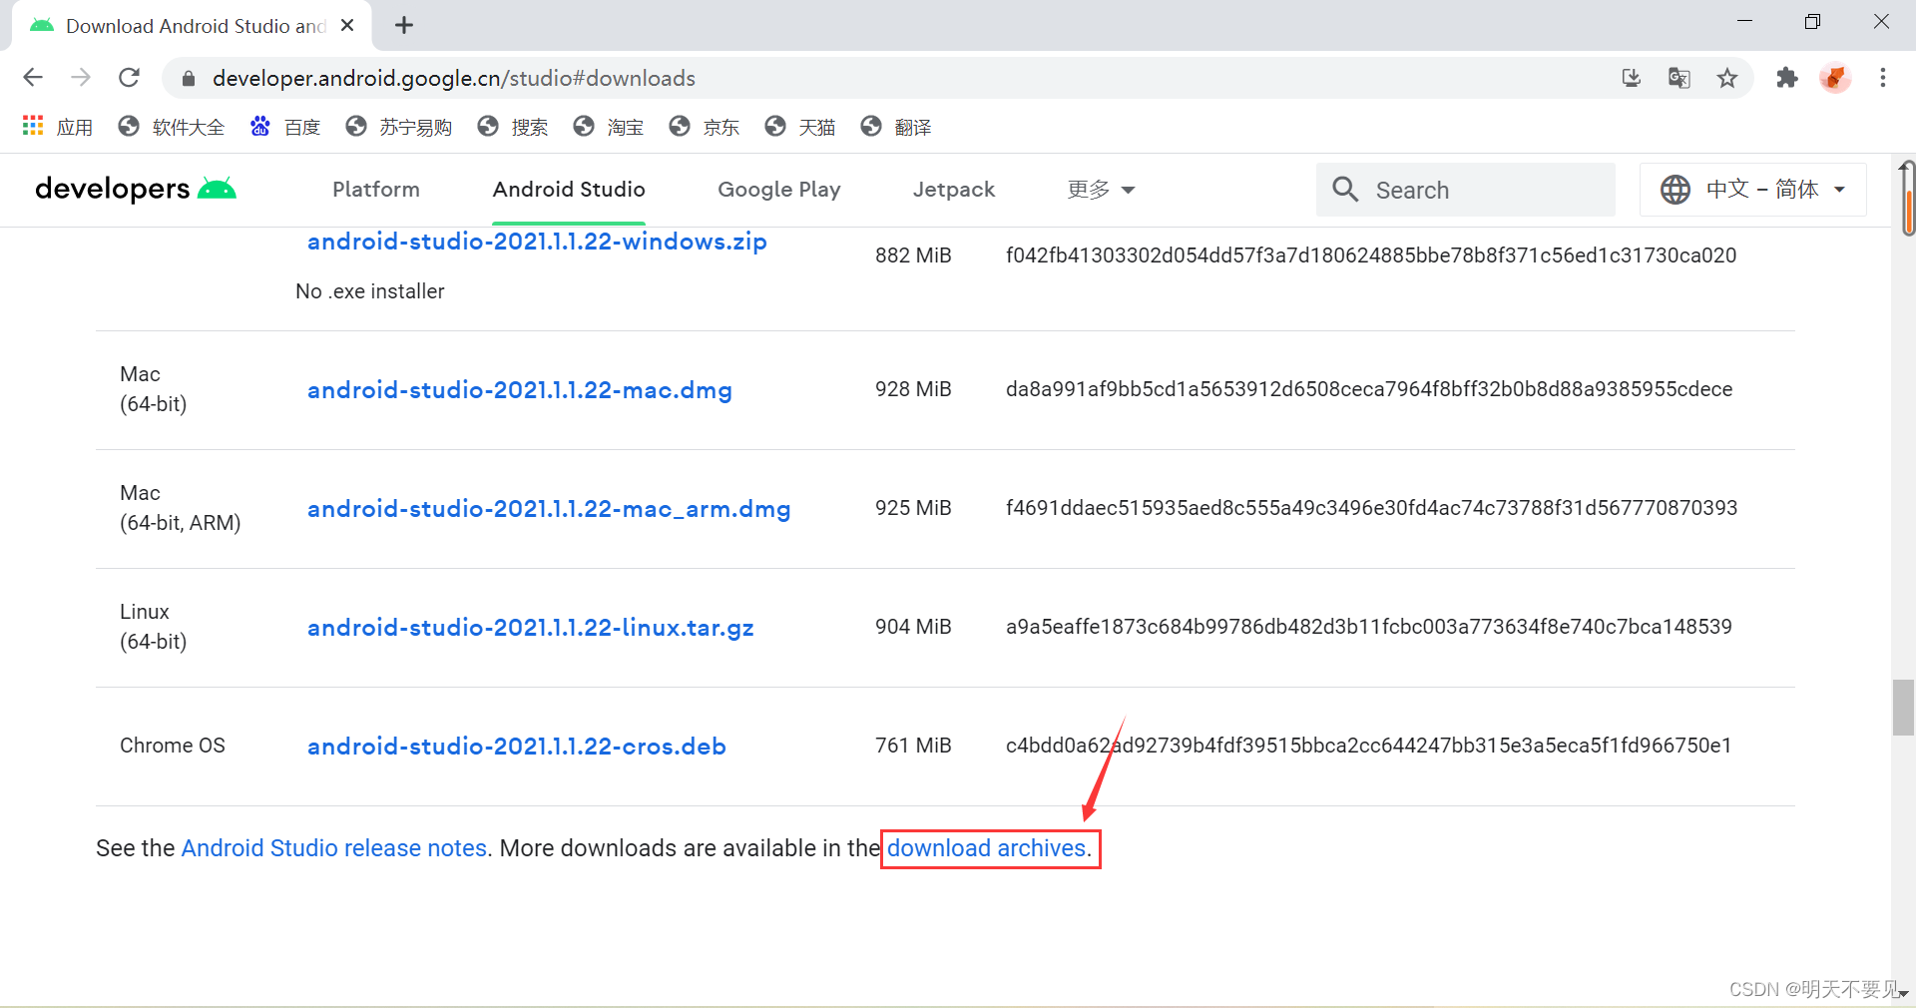
Task: Open a new browser tab
Action: point(404,25)
